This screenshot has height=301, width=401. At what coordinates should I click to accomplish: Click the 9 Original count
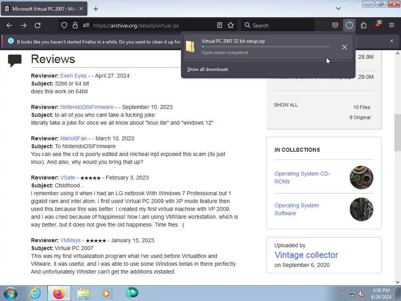(360, 118)
